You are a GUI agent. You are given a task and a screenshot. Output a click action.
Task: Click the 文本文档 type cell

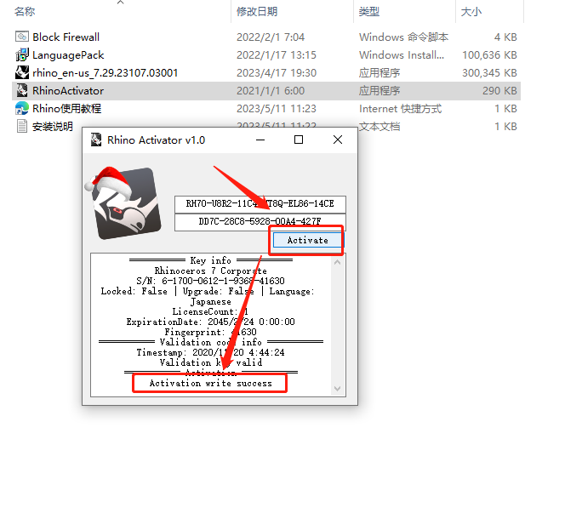coord(379,127)
